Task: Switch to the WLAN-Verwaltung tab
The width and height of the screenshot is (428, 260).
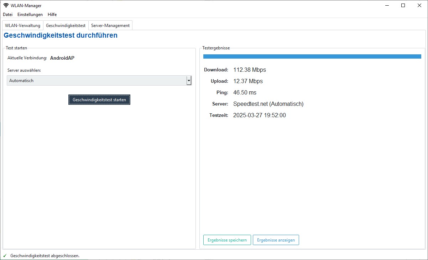Action: click(22, 26)
